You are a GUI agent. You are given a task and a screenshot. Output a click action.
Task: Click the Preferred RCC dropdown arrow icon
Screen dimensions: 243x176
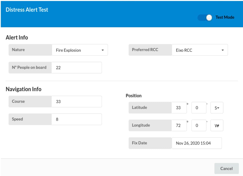(223, 50)
